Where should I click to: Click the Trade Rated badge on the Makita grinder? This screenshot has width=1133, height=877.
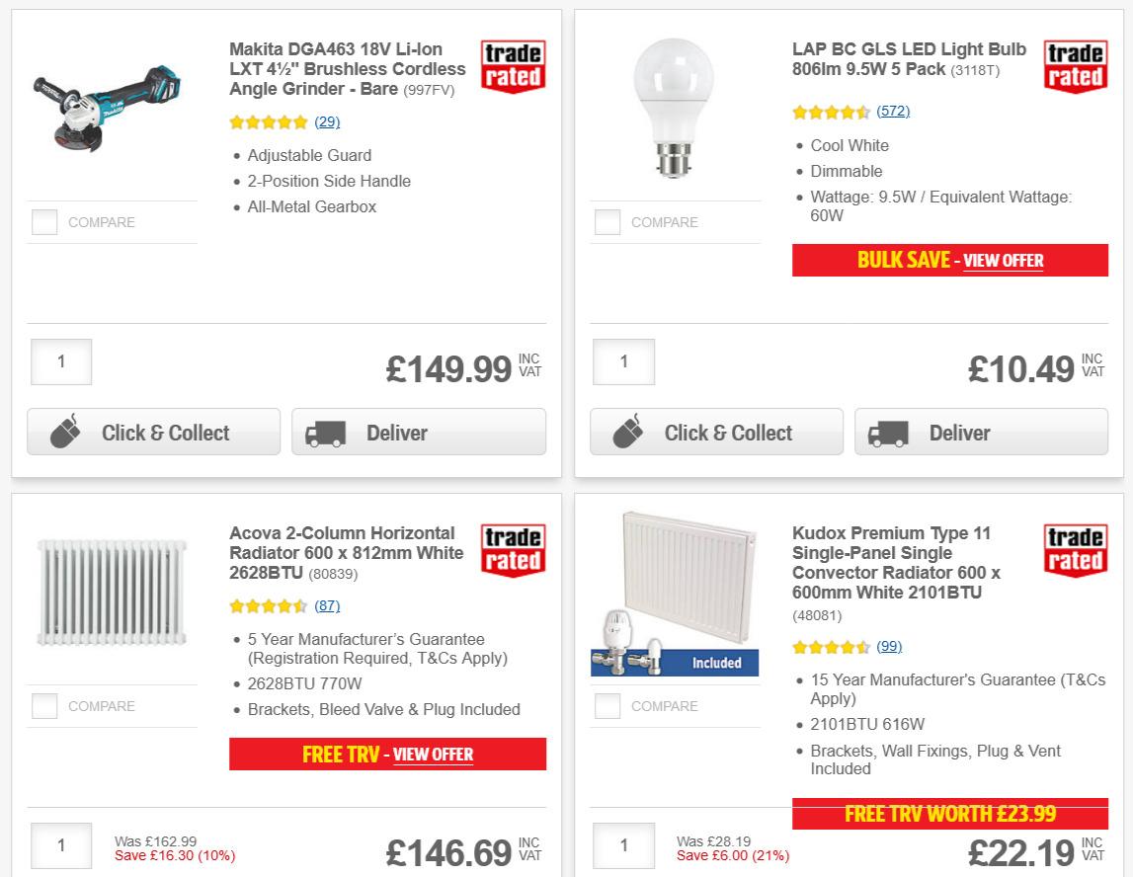[512, 65]
